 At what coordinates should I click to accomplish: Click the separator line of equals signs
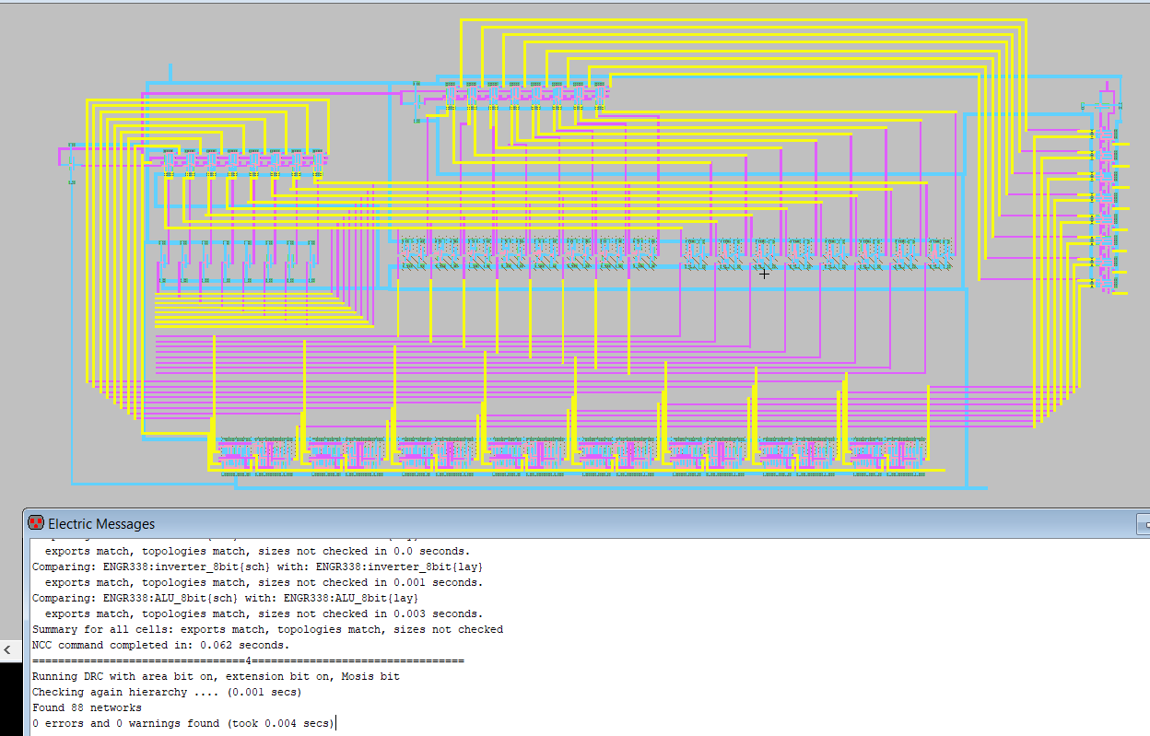[248, 661]
